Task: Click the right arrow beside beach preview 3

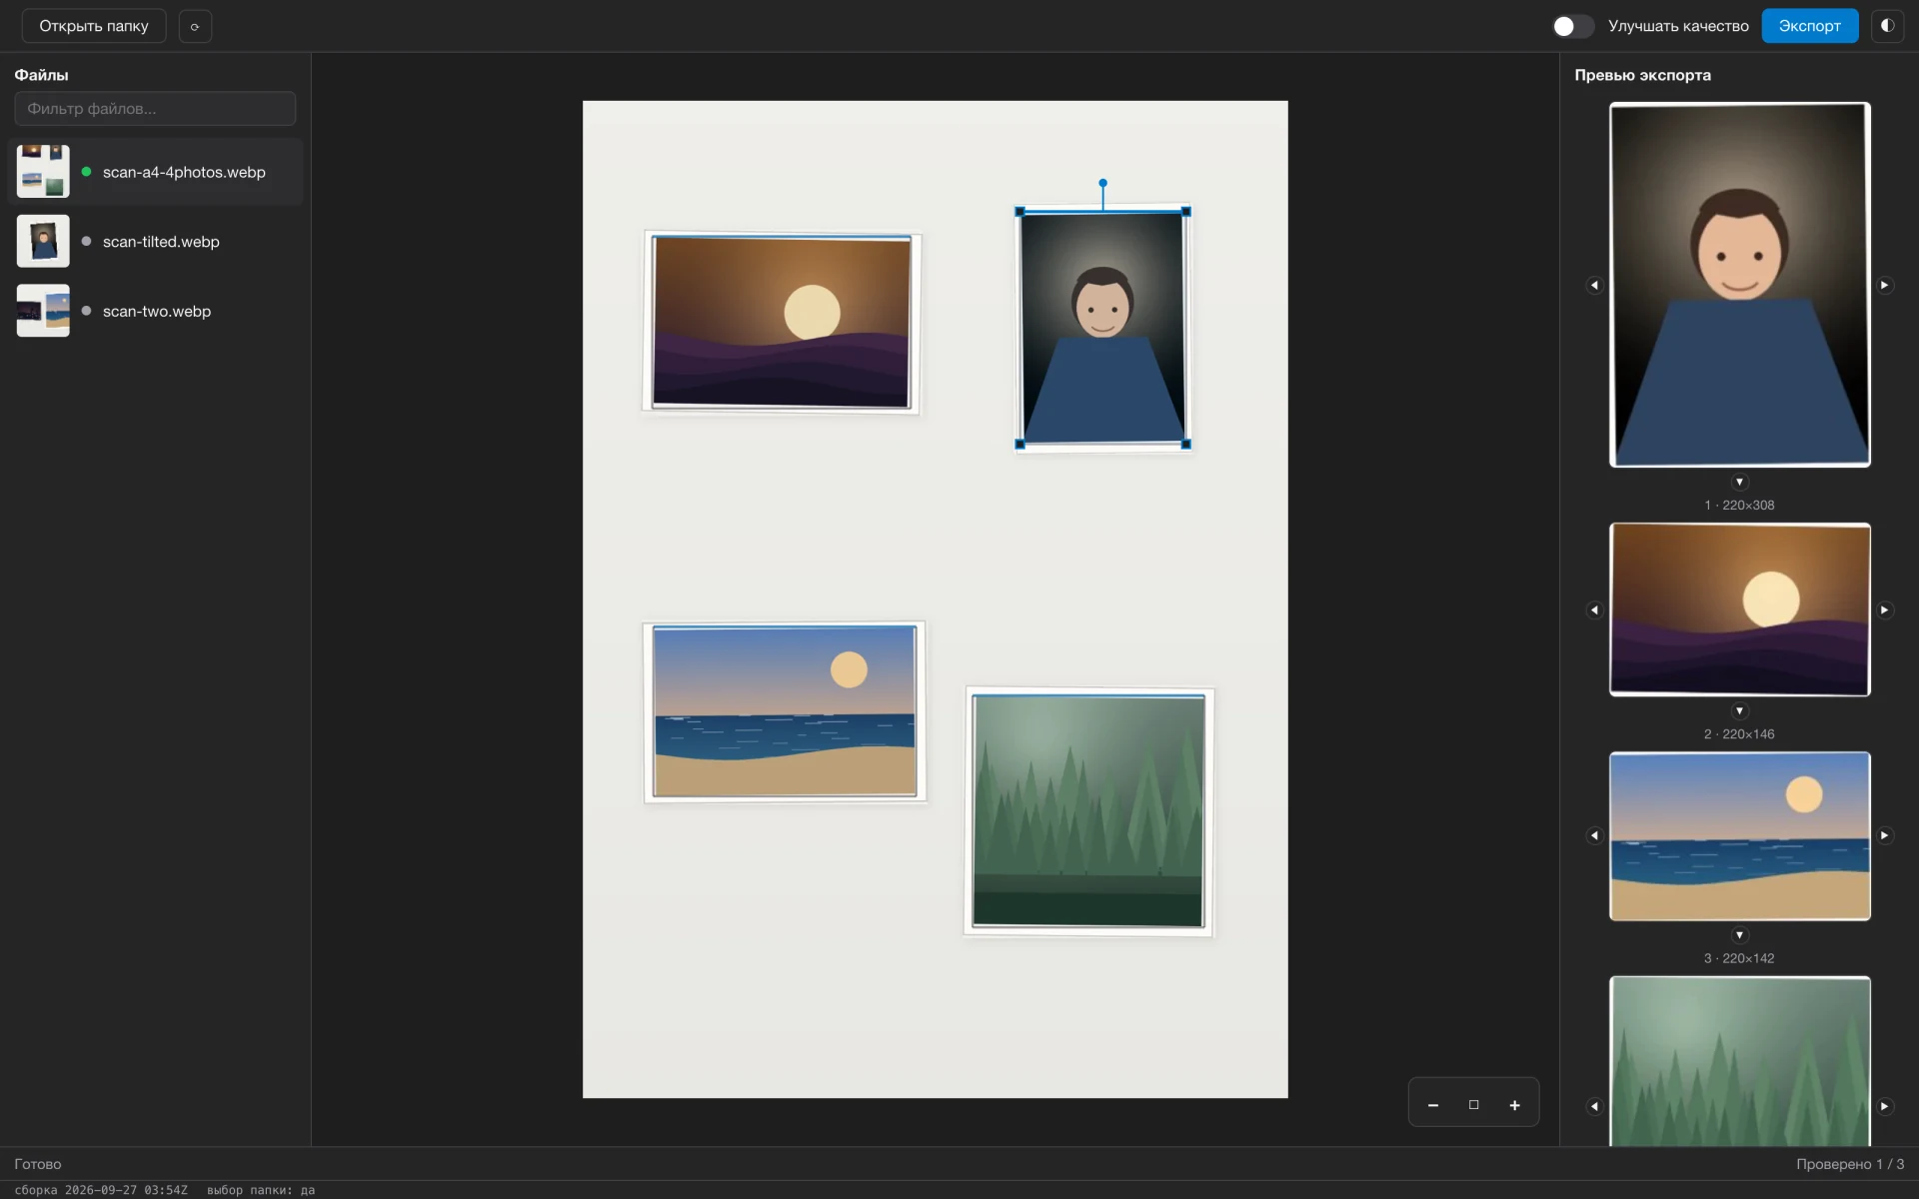Action: coord(1885,836)
